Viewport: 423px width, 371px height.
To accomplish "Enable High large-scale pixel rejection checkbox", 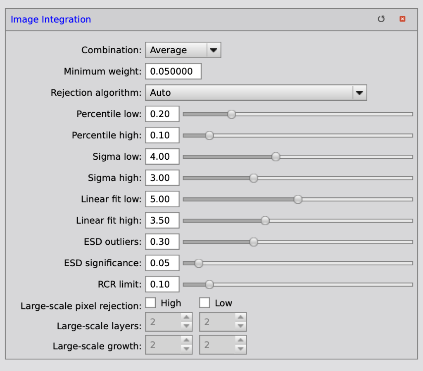I will click(x=151, y=303).
